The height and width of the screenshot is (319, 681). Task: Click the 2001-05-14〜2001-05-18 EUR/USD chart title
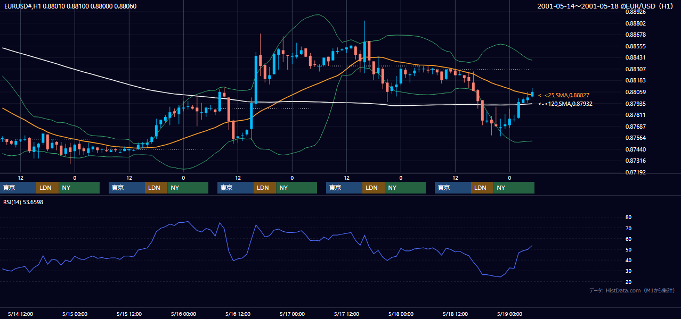(606, 6)
